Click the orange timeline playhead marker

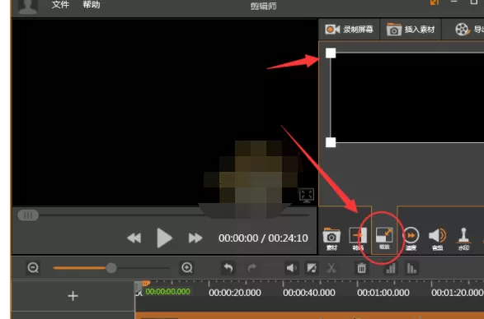(146, 283)
